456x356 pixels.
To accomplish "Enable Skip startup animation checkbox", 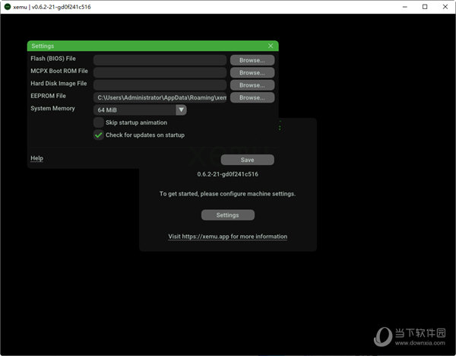I will tap(99, 122).
